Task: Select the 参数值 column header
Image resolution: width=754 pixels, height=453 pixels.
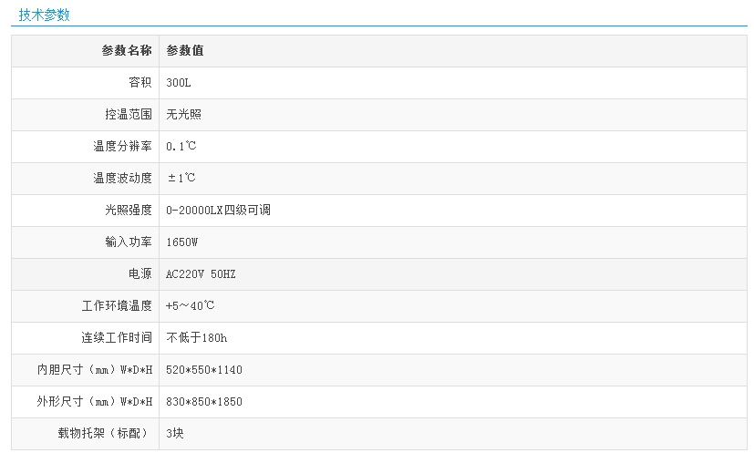Action: point(185,51)
